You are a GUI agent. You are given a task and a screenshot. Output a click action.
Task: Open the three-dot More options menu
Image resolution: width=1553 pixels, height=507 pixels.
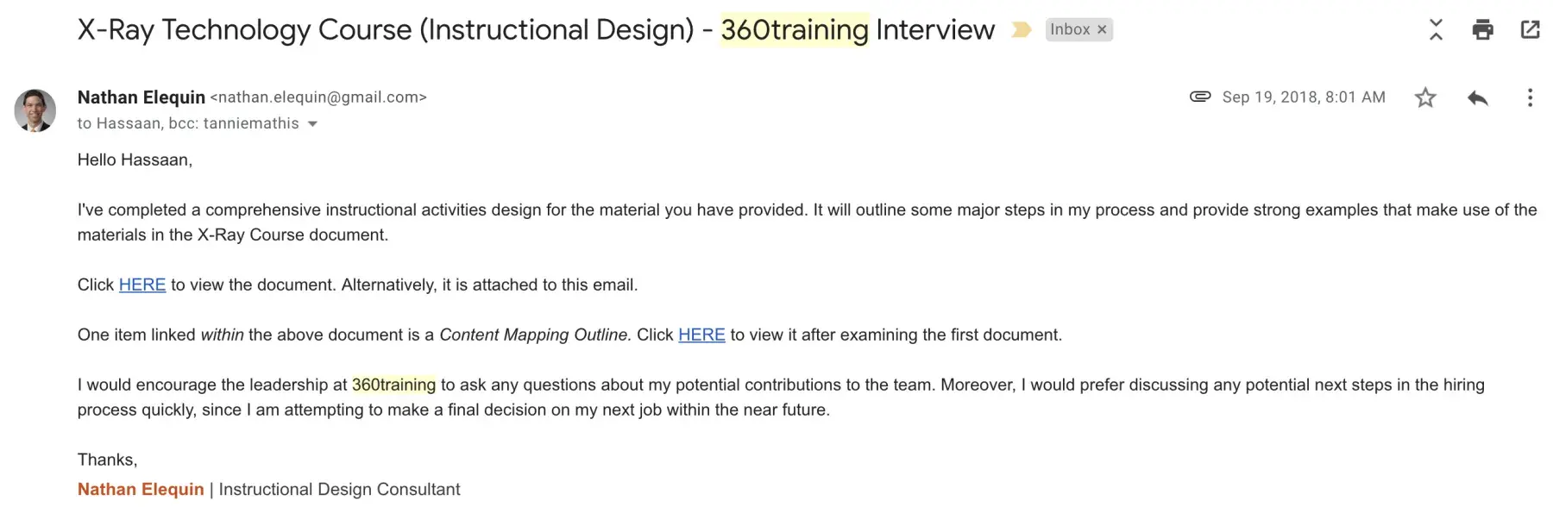(x=1530, y=98)
